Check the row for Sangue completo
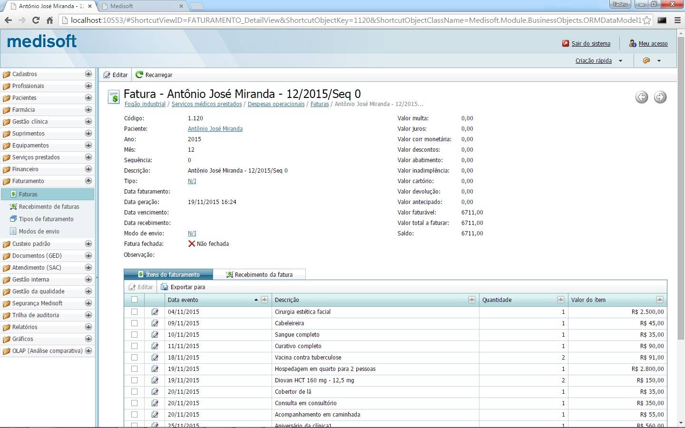The width and height of the screenshot is (685, 428). coord(134,335)
